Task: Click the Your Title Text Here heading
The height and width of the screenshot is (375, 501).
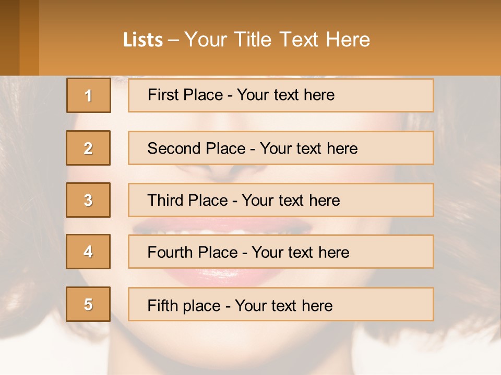Action: tap(277, 40)
